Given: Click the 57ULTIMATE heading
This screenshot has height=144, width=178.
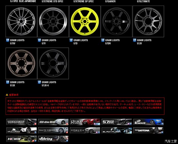Looking at the screenshot, I should click(143, 1).
